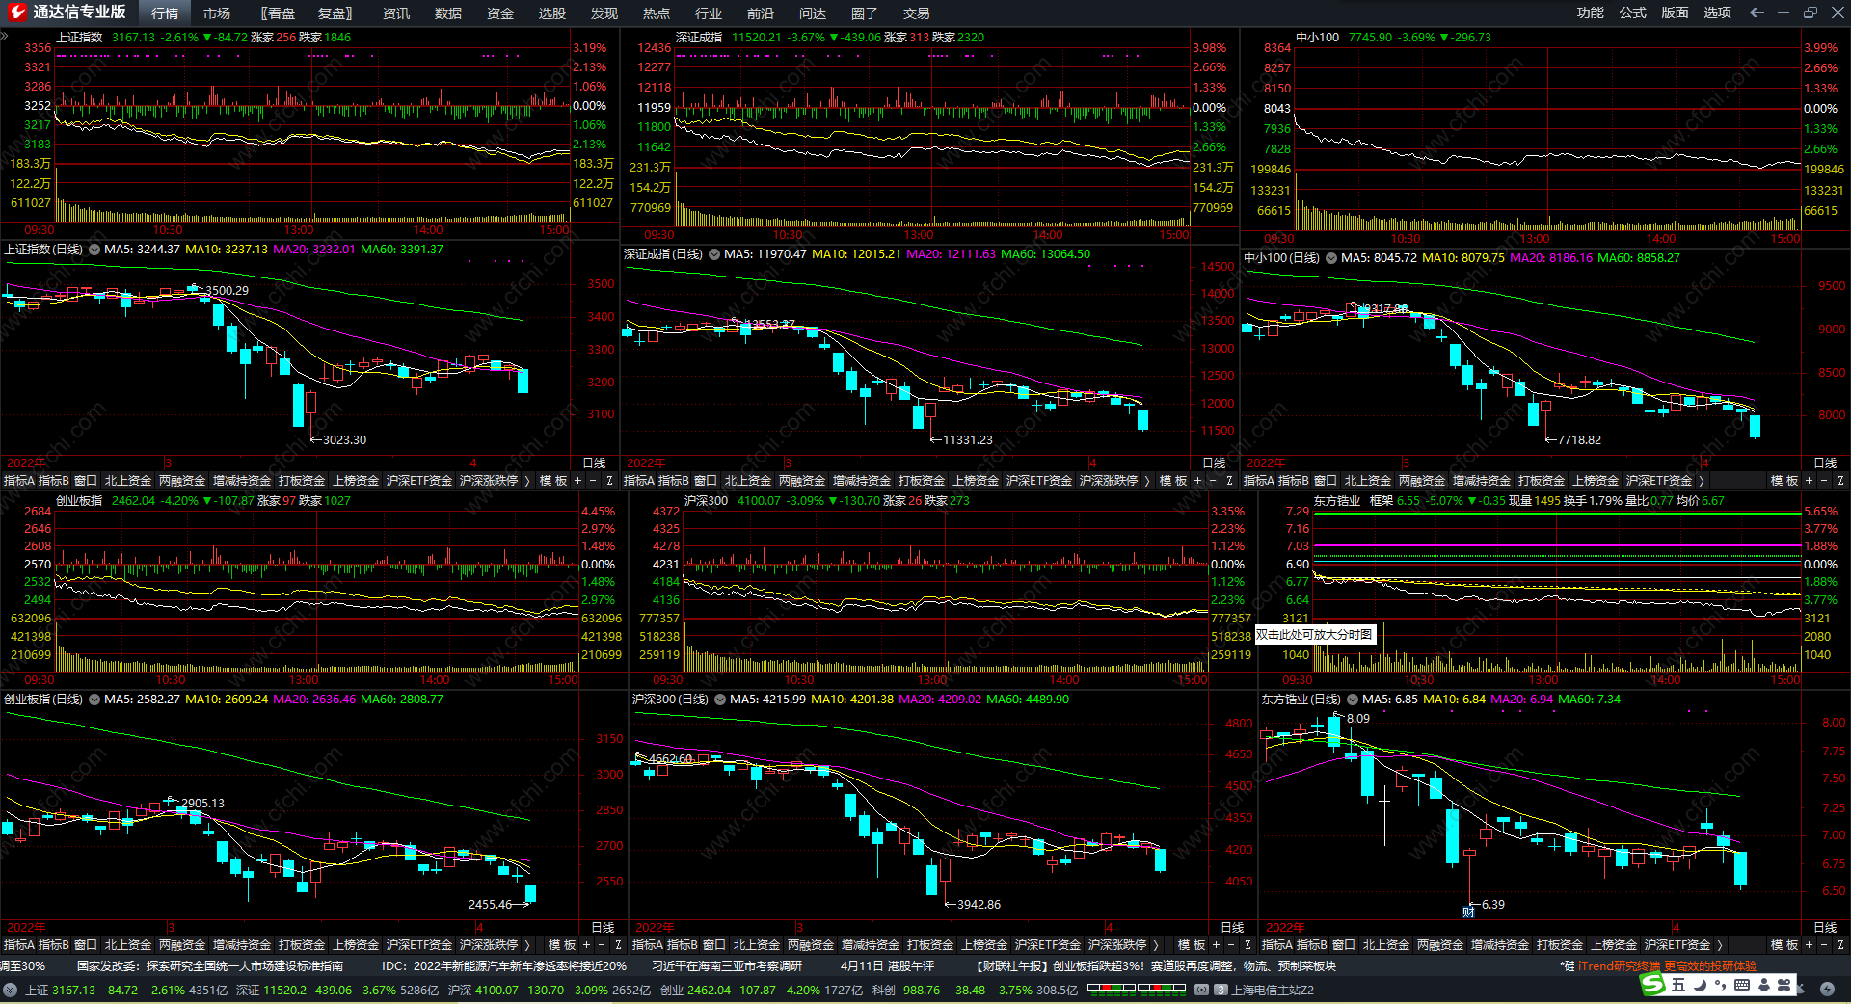Click the Sogou soft keyboard icon

click(x=1742, y=985)
